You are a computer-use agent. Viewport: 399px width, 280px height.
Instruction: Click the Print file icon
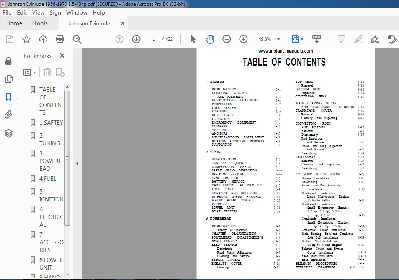60,39
